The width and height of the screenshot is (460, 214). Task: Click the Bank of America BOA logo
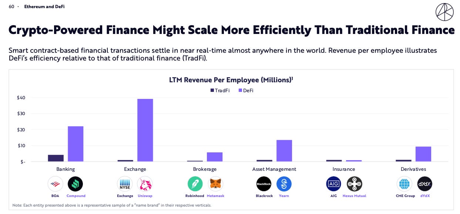(x=55, y=184)
